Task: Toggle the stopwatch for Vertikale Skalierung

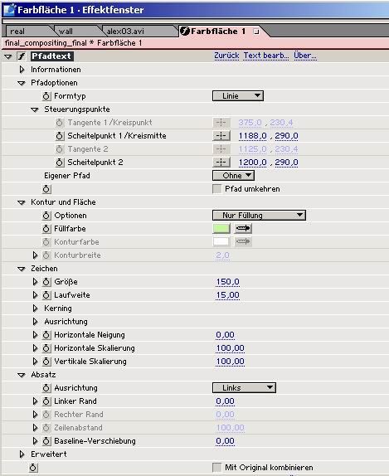Action: 46,362
